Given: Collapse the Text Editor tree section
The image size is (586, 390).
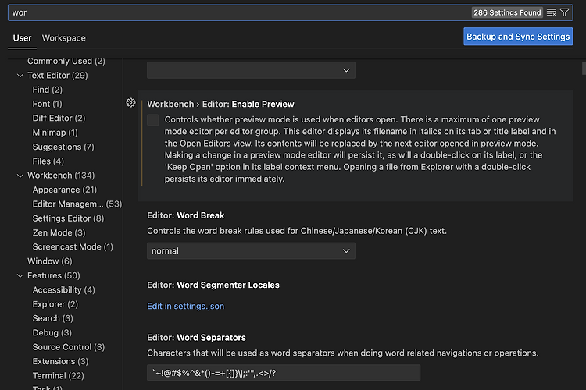Looking at the screenshot, I should coord(20,76).
